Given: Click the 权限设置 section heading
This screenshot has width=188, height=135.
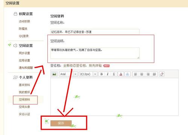Looking at the screenshot, I should (x=26, y=14).
